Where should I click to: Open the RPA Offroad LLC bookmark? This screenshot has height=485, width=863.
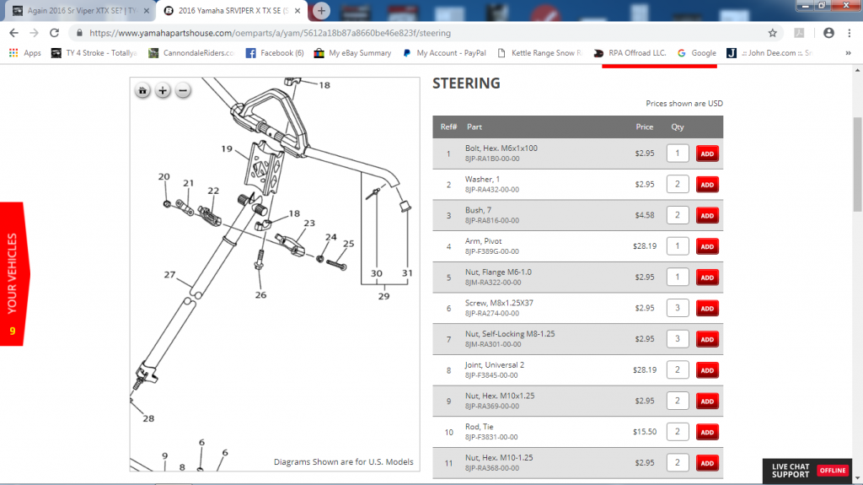coord(630,53)
